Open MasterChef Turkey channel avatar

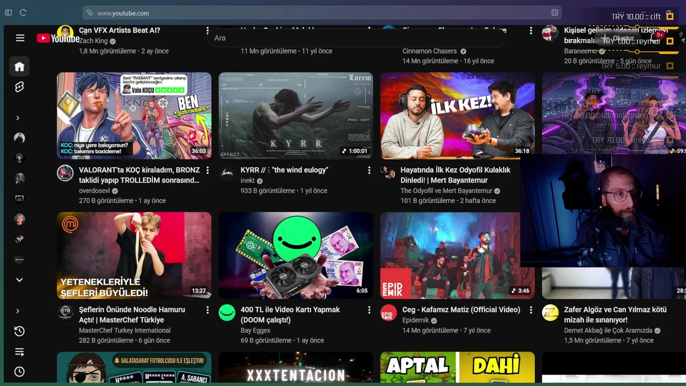coord(65,313)
